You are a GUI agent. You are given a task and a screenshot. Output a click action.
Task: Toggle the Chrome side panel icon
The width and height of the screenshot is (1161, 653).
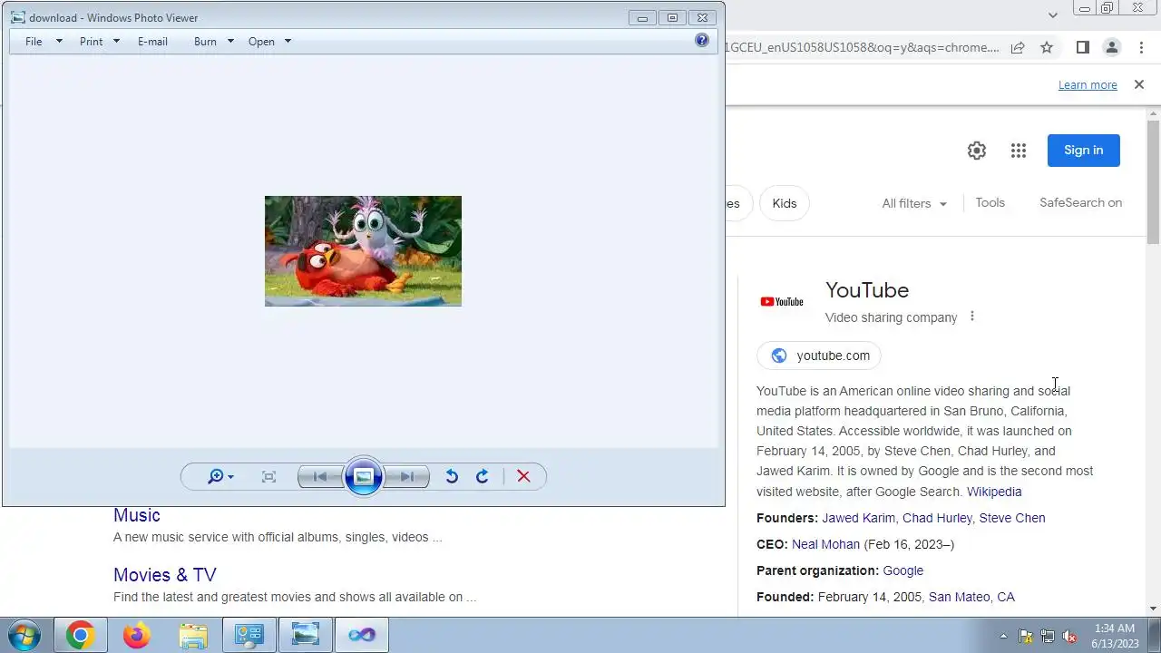coord(1082,47)
